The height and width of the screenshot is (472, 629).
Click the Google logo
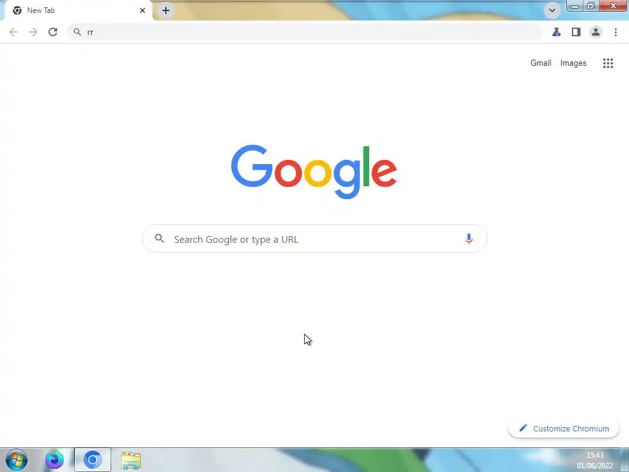[314, 172]
